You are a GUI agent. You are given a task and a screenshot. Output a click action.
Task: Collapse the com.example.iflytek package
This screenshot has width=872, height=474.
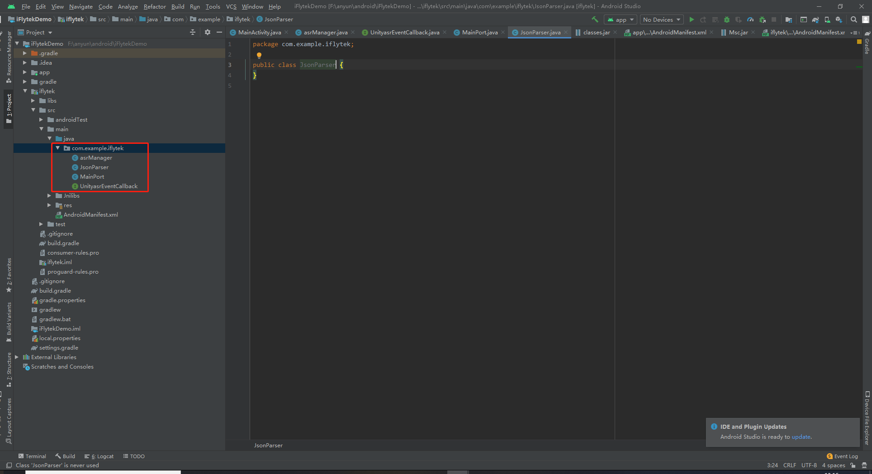pos(57,148)
